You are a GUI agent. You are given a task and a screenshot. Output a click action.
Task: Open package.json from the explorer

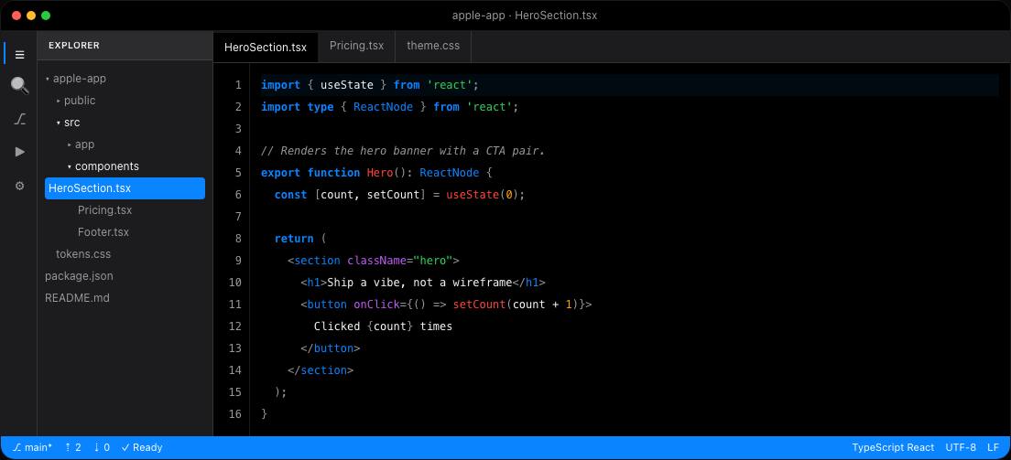125,276
